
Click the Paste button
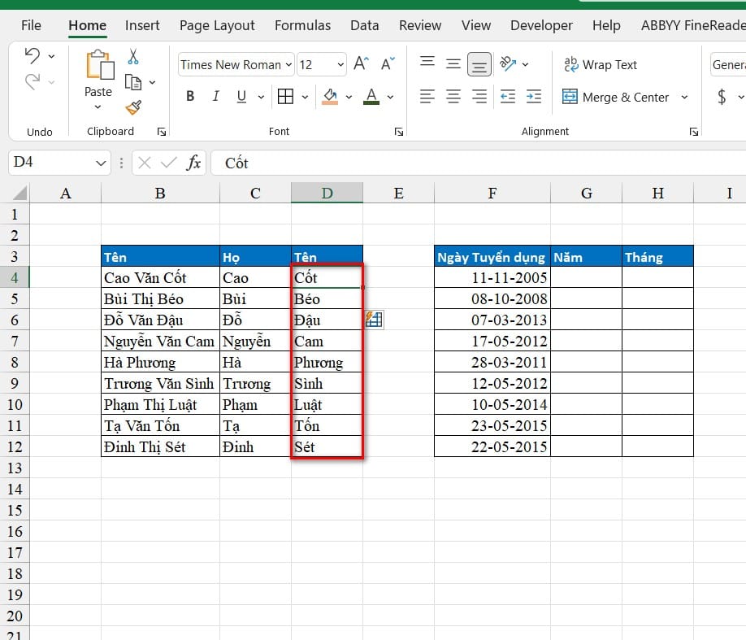pos(98,79)
